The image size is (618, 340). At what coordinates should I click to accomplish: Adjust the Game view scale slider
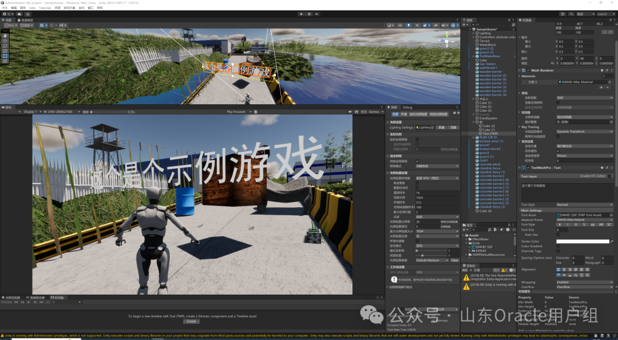point(108,112)
